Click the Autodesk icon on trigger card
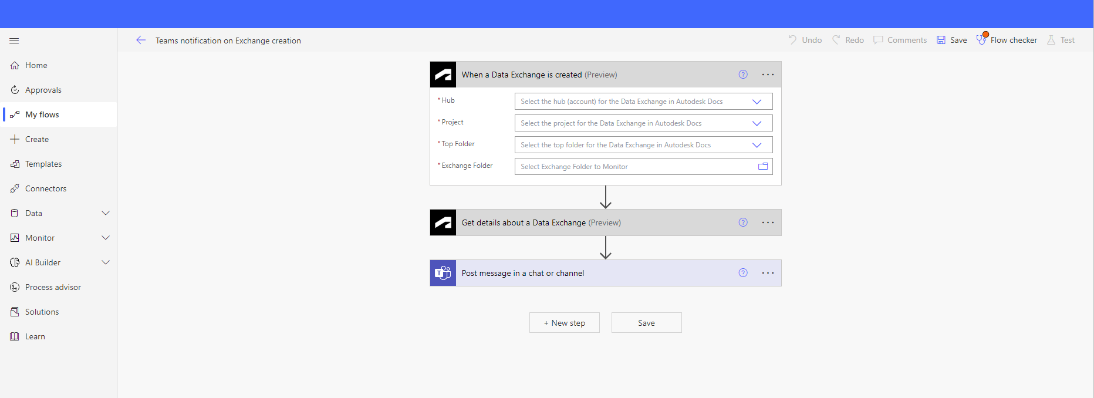This screenshot has height=398, width=1094. coord(443,75)
